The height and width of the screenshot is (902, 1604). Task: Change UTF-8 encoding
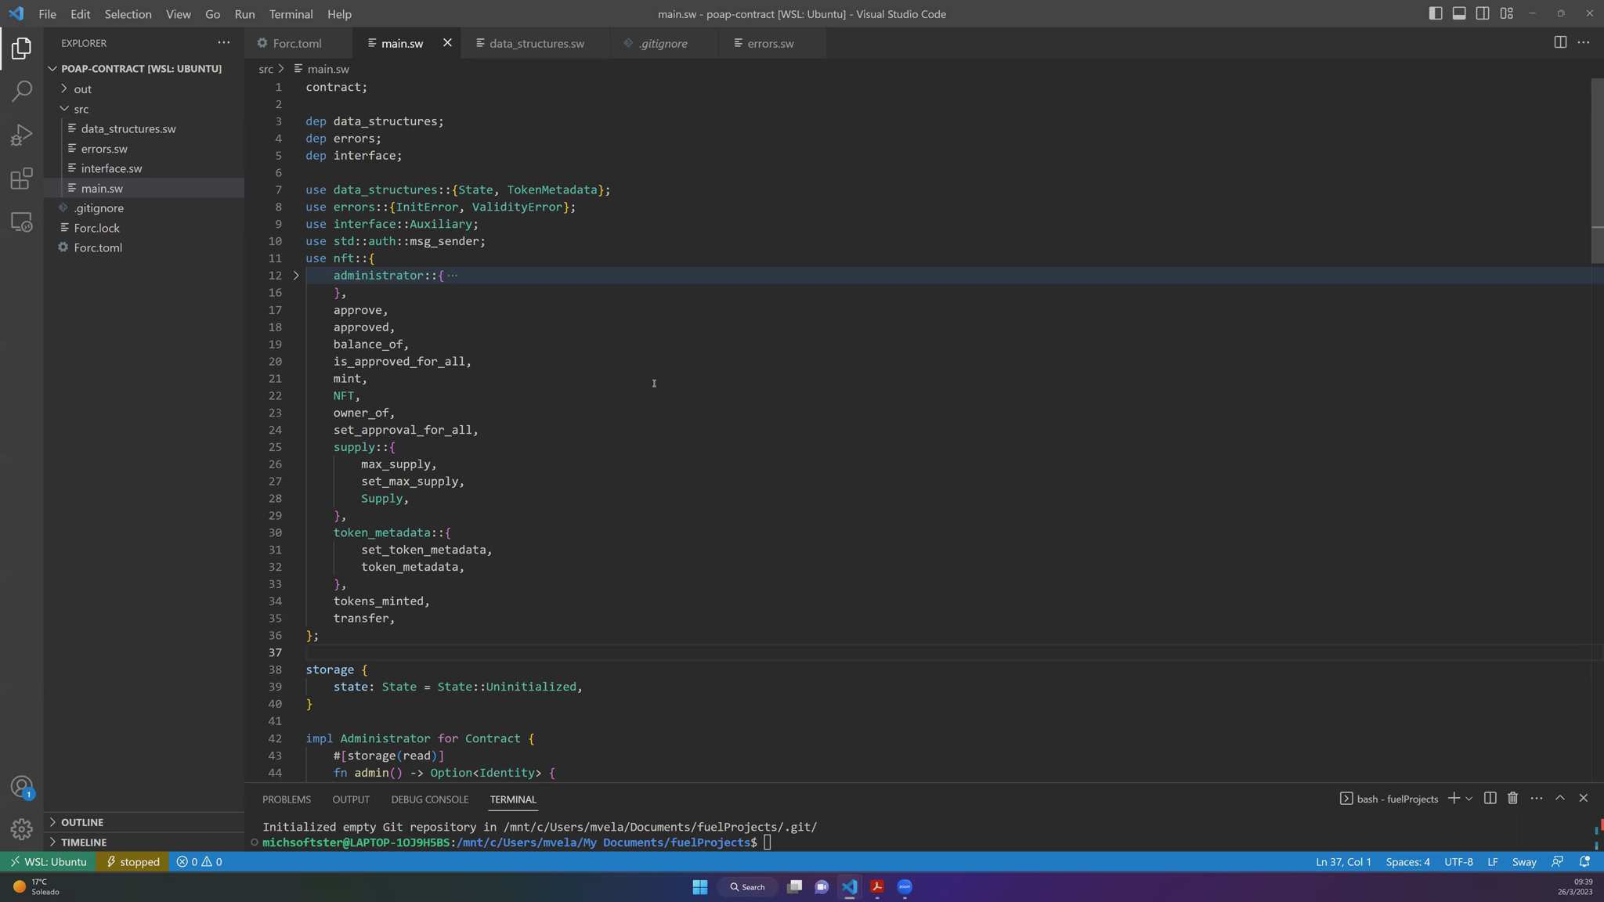(1458, 861)
